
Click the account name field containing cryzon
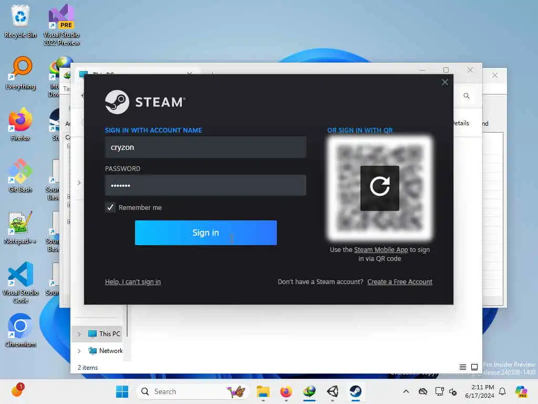click(x=205, y=147)
